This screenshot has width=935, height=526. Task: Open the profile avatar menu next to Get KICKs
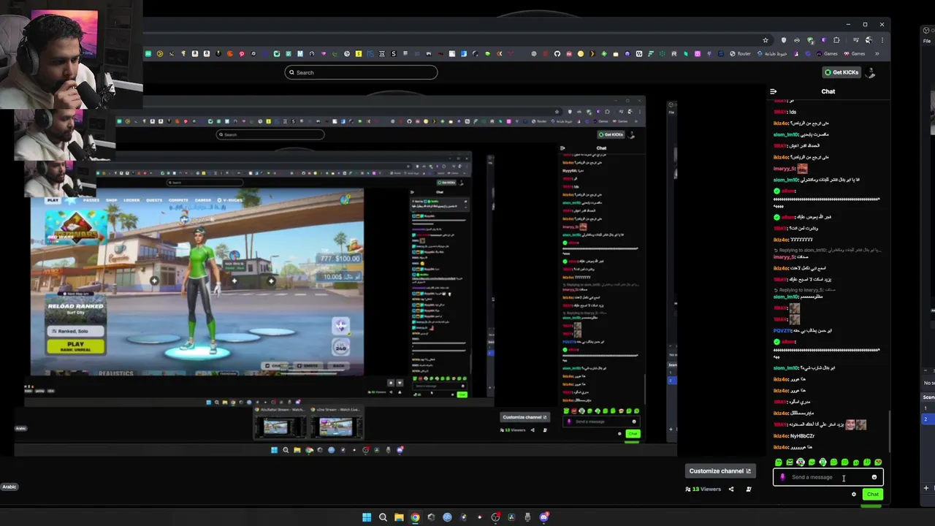[x=869, y=72]
